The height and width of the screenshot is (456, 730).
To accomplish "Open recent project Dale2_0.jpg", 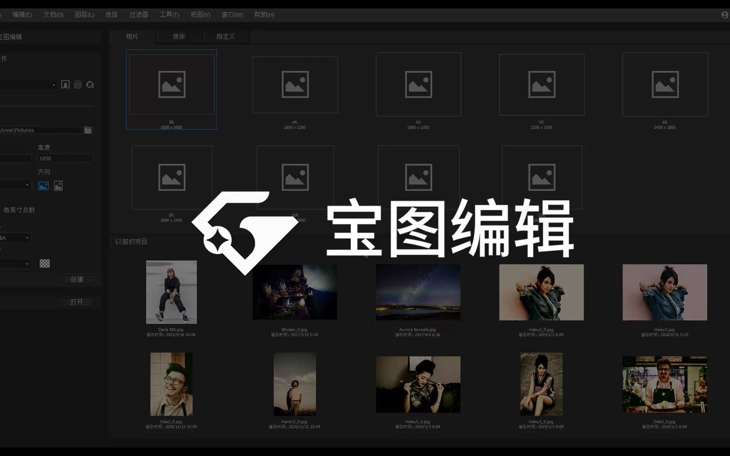I will point(172,384).
